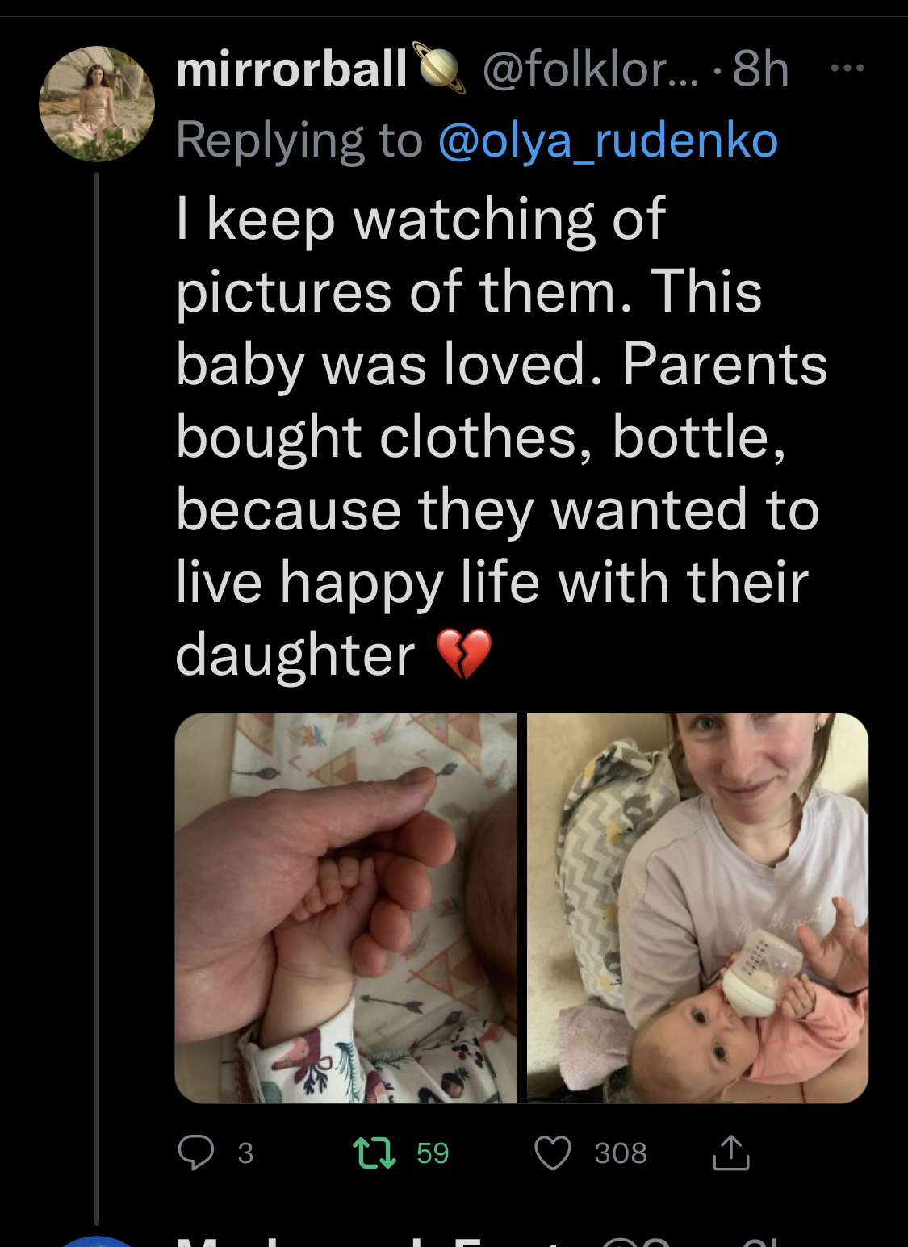Open the share upload icon

(731, 1153)
